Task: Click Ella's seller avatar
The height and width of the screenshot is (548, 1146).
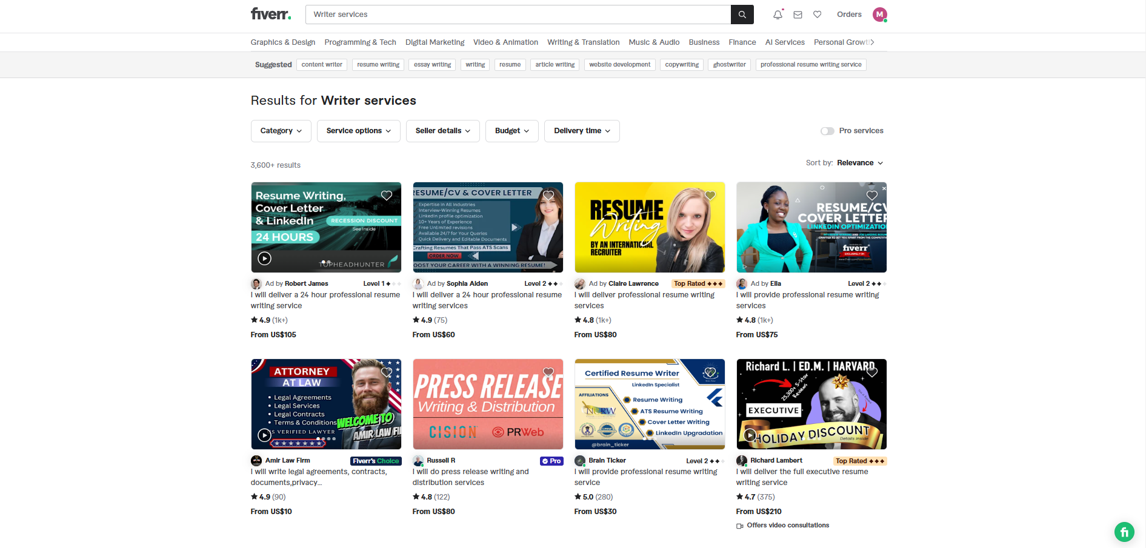Action: (742, 283)
